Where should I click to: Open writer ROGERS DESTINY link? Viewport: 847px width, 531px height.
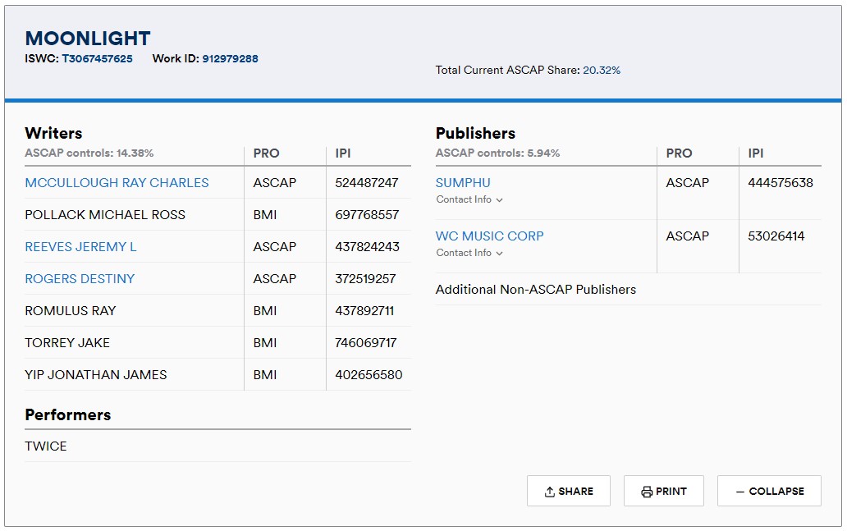tap(80, 279)
